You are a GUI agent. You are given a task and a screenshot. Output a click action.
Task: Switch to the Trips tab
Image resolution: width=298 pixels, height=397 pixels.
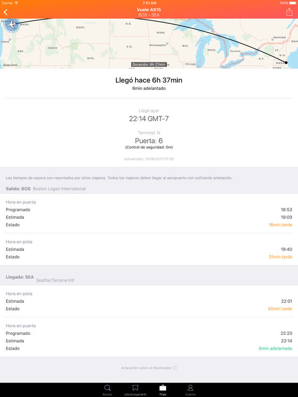(162, 390)
